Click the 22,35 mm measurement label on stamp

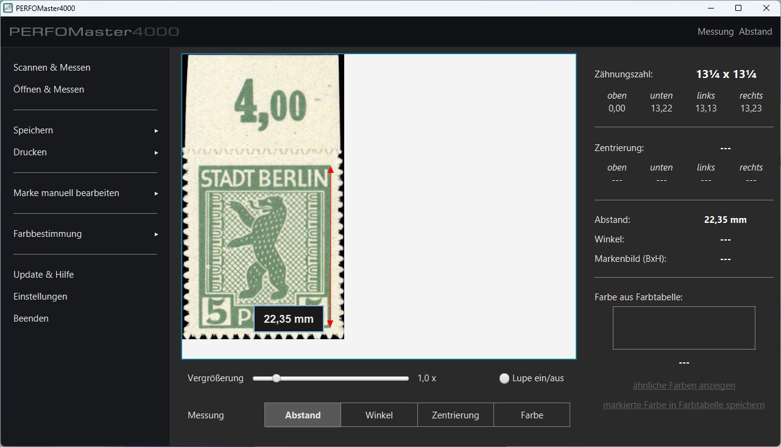[288, 319]
